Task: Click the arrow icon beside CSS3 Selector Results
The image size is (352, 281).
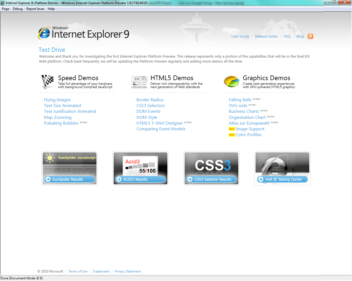Action: coord(190,179)
